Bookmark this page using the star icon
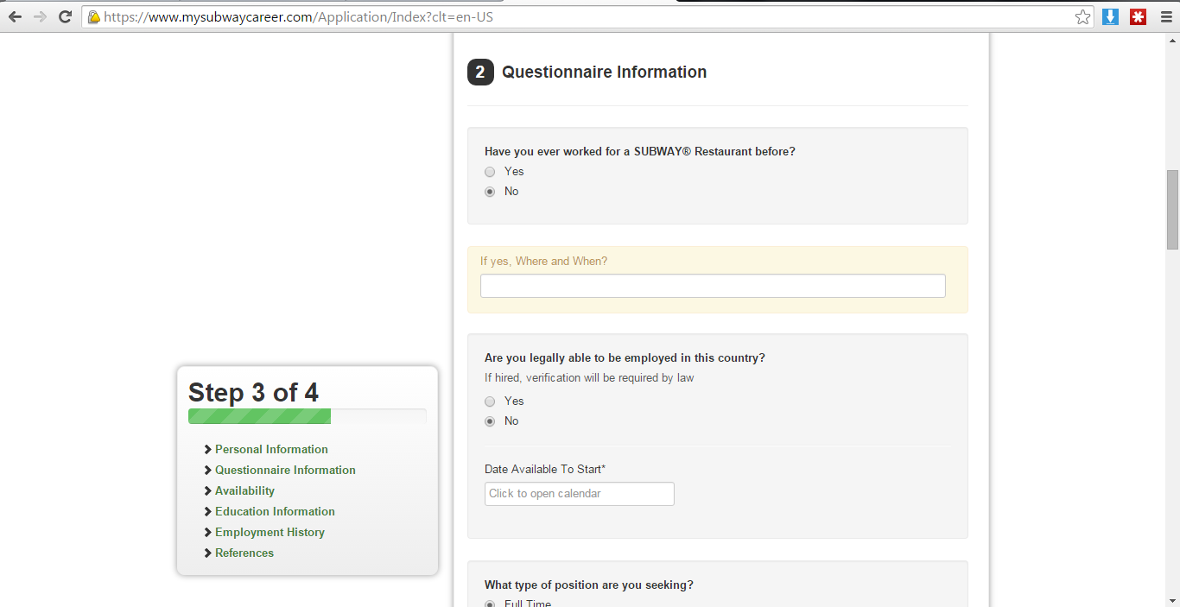This screenshot has height=607, width=1180. (x=1082, y=16)
